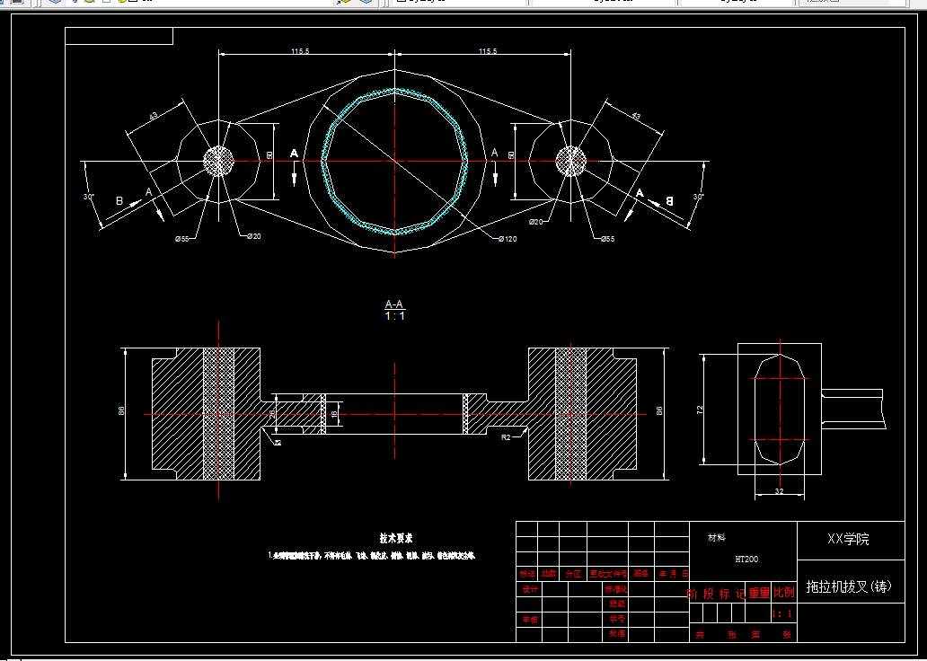The height and width of the screenshot is (661, 927).
Task: Click the 材料 label in title block
Action: point(717,538)
